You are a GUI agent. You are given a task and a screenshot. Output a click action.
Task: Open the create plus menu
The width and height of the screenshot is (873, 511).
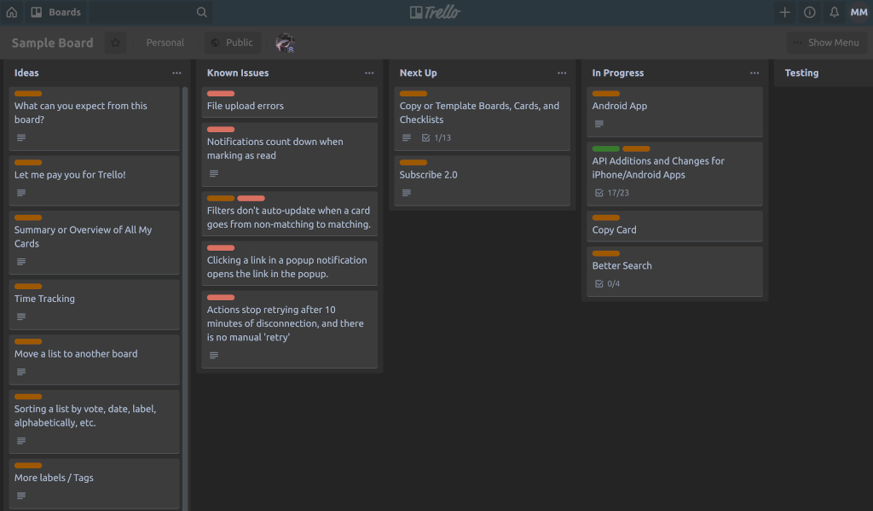click(x=784, y=12)
